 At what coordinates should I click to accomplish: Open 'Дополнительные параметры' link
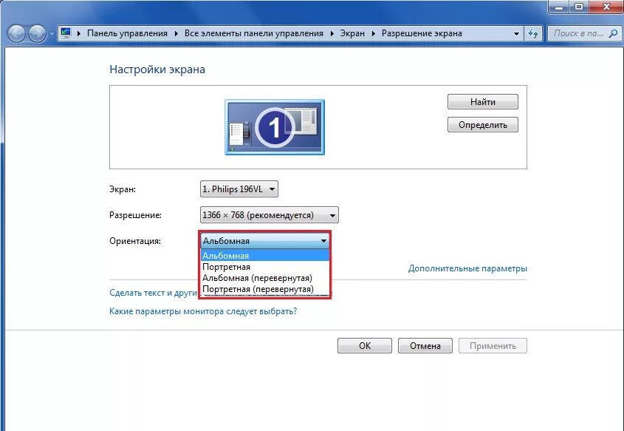(467, 268)
